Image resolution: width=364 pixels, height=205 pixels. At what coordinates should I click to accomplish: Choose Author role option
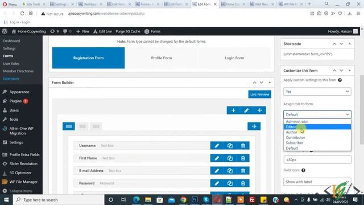[x=317, y=132]
